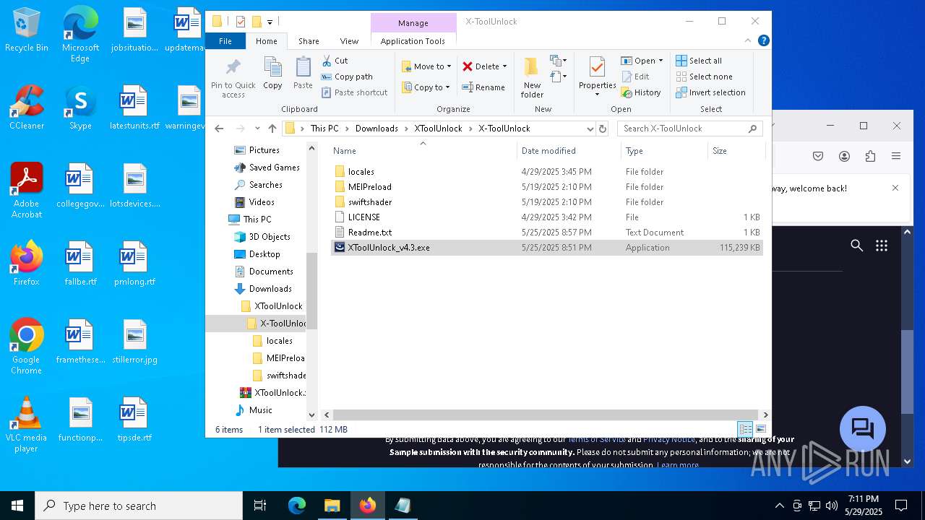Image resolution: width=925 pixels, height=520 pixels.
Task: Open Firefox taskbar icon
Action: pyautogui.click(x=368, y=506)
